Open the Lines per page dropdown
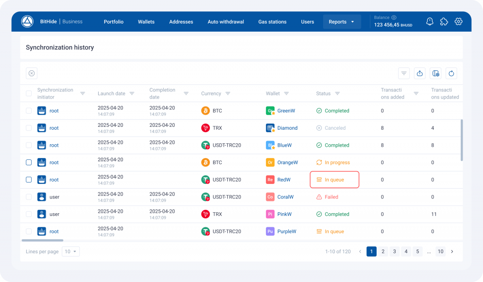 point(71,251)
